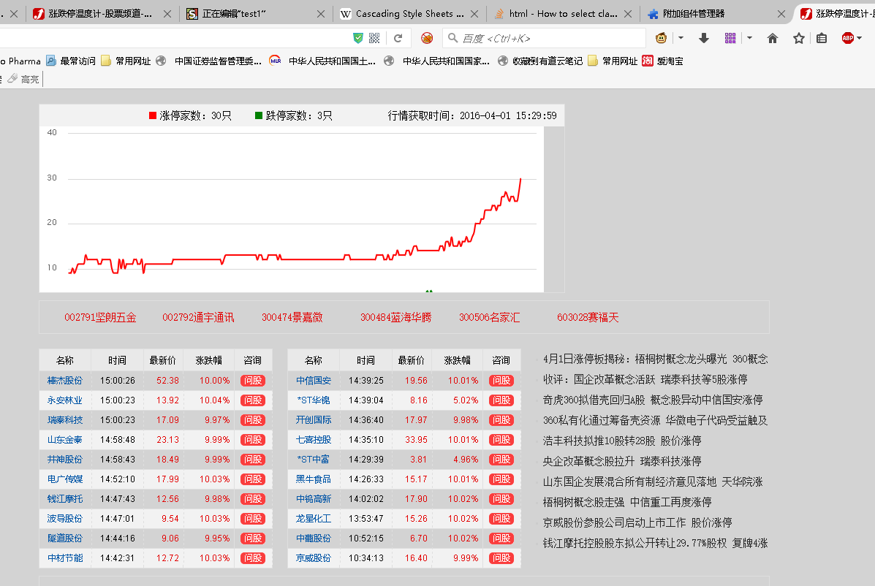The height and width of the screenshot is (586, 875).
Task: Switch to html - How to select tab
Action: [x=563, y=13]
